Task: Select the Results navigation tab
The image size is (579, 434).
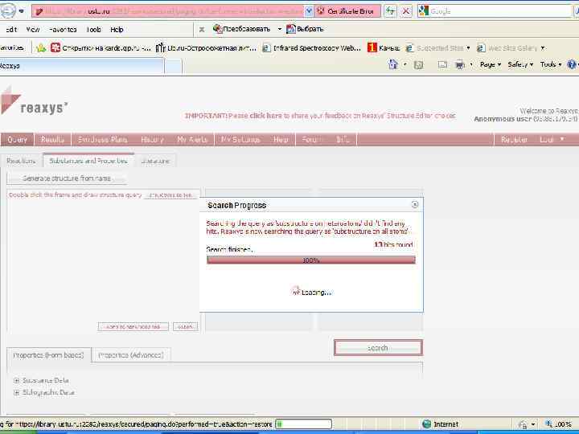Action: [x=52, y=140]
